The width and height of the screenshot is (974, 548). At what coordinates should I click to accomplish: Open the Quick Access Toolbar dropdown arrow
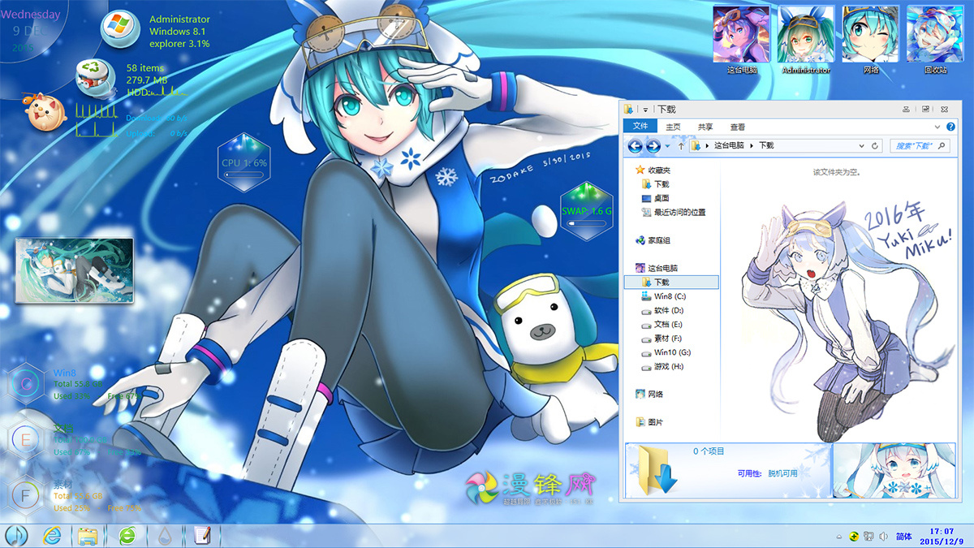tap(644, 108)
